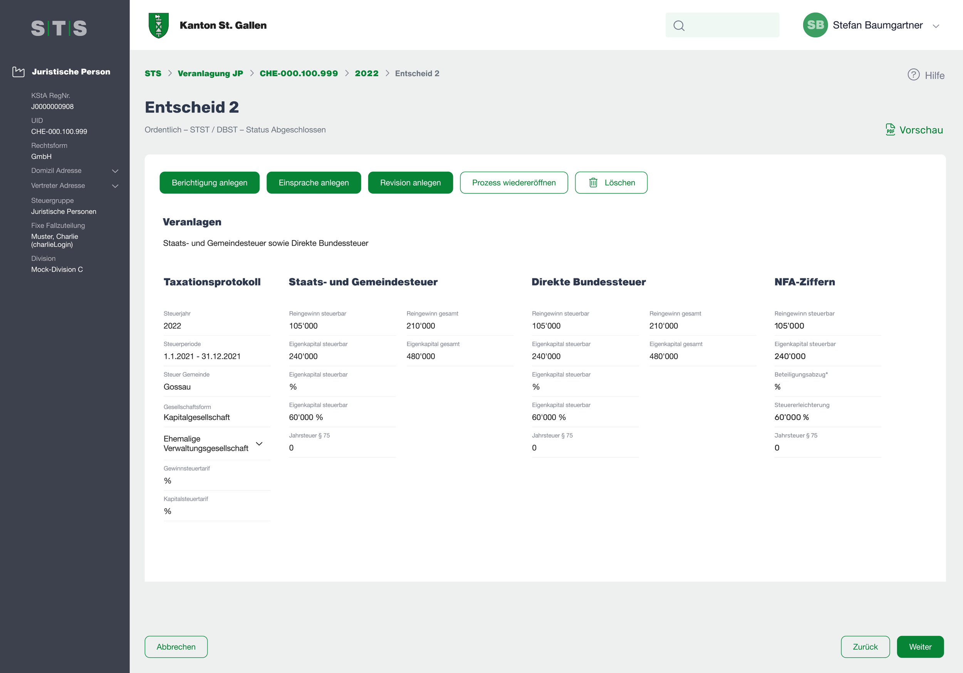Viewport: 963px width, 673px height.
Task: Click the Juristische Person factory icon
Action: (18, 72)
